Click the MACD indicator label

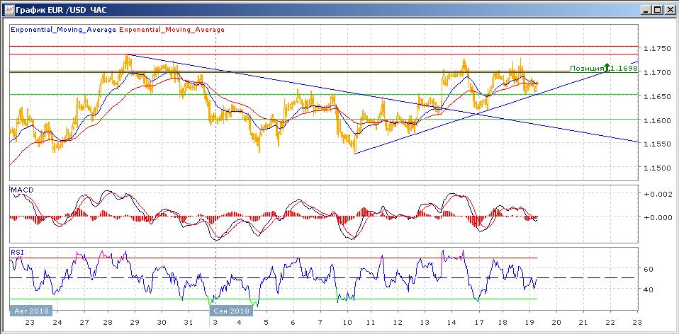[x=22, y=190]
